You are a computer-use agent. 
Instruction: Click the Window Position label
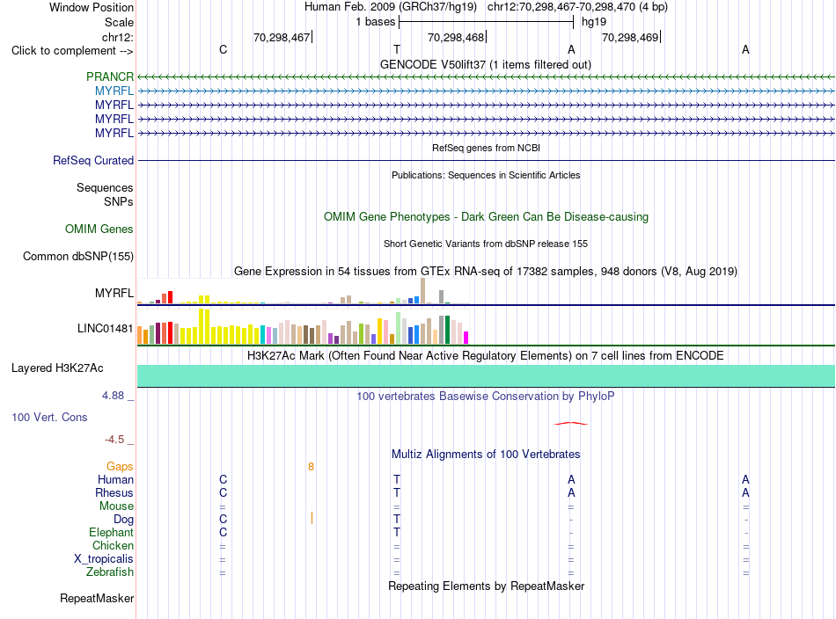pos(92,7)
